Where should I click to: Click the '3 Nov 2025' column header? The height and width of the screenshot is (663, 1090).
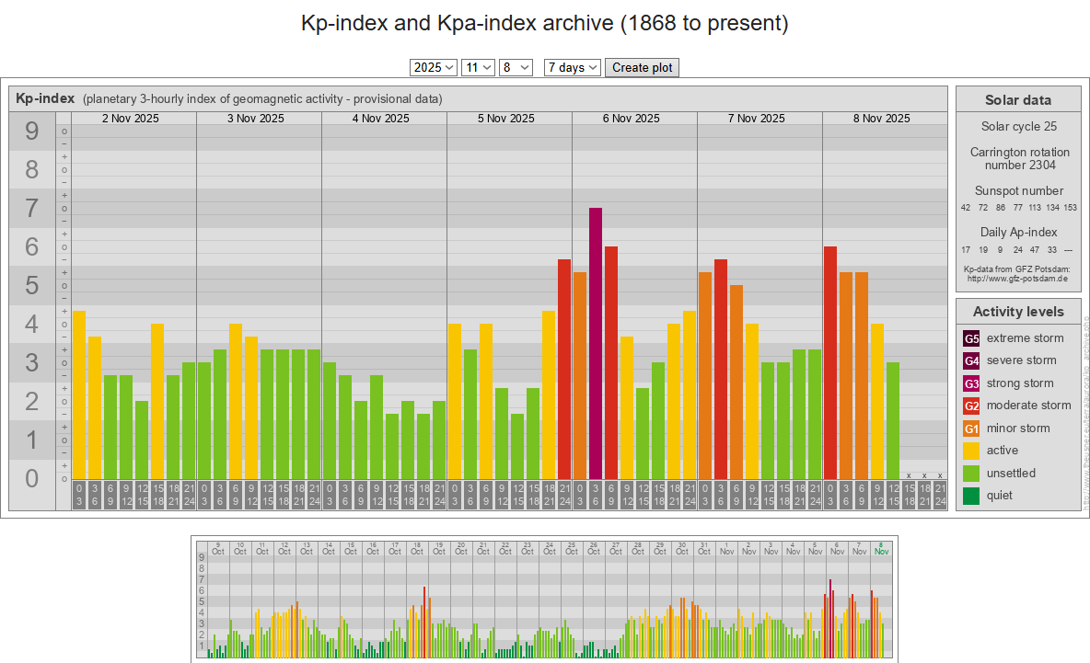click(x=256, y=119)
